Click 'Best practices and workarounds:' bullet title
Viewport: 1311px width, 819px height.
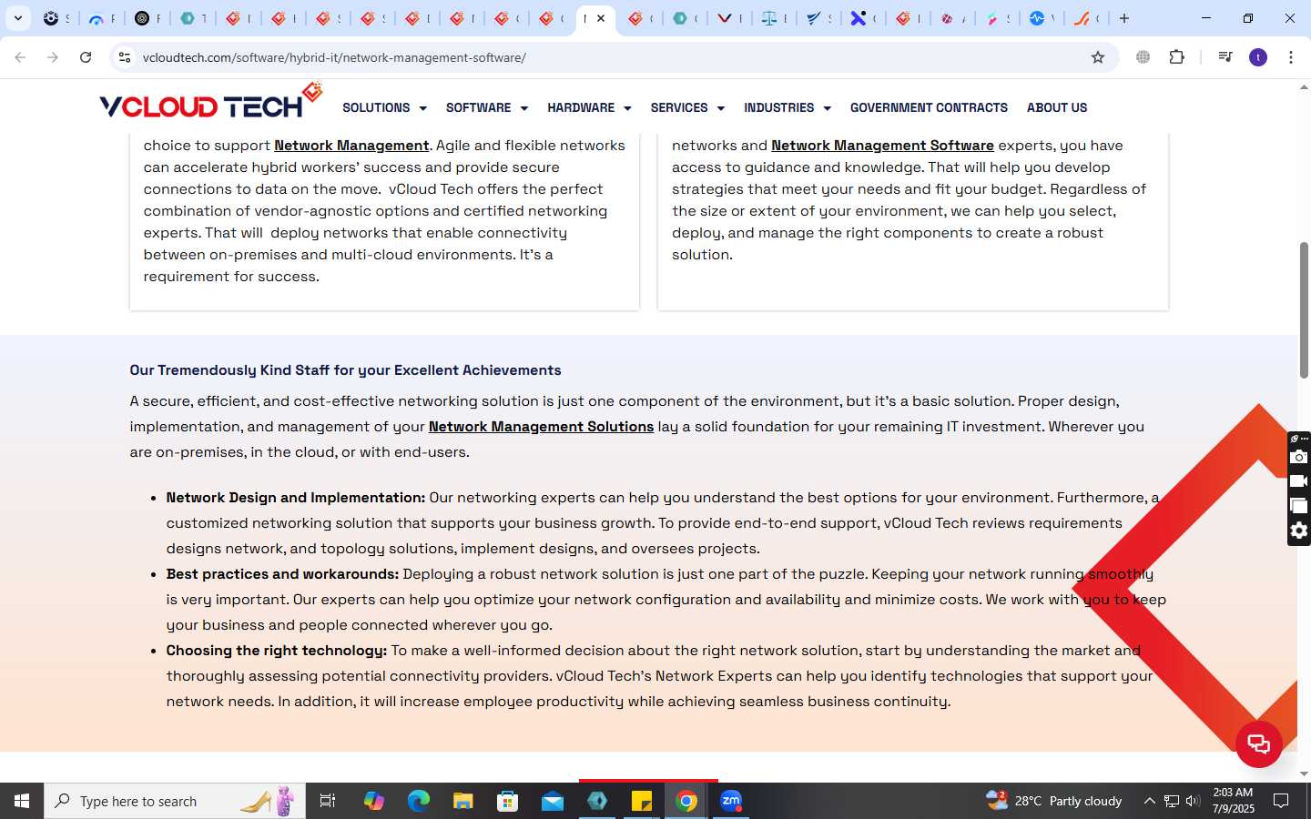coord(282,574)
